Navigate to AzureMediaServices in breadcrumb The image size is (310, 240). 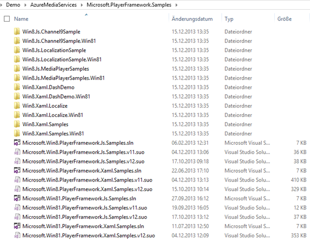pos(53,5)
